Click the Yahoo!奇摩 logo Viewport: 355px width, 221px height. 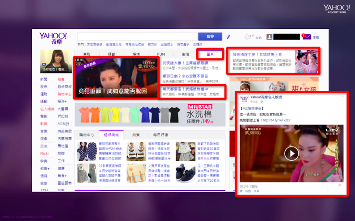coord(53,38)
